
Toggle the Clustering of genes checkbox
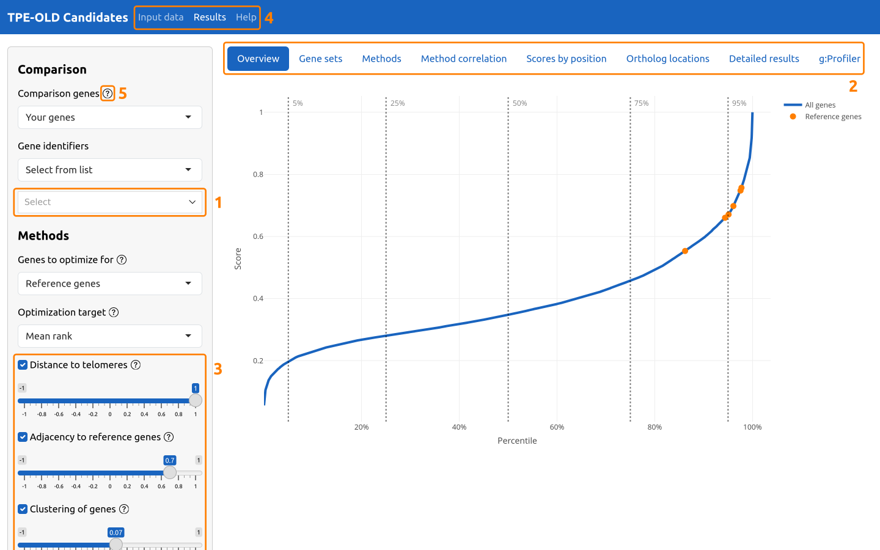click(23, 509)
